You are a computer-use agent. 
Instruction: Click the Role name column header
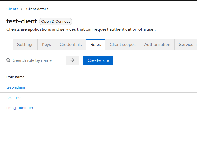click(15, 77)
